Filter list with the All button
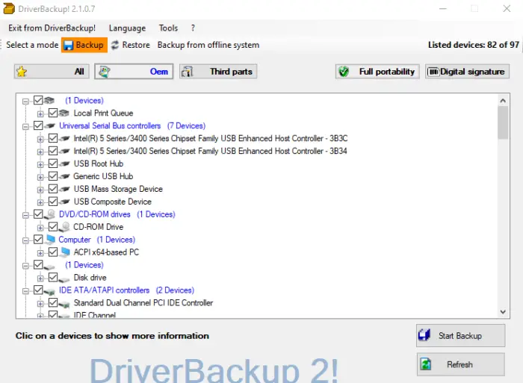Viewport: 523px width, 383px height. click(x=52, y=72)
